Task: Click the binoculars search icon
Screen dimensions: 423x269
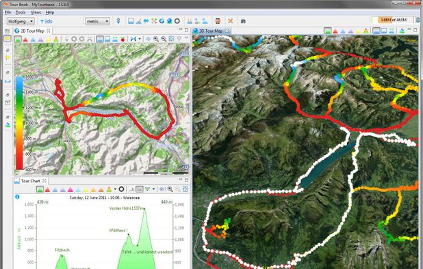Action: pyautogui.click(x=243, y=21)
